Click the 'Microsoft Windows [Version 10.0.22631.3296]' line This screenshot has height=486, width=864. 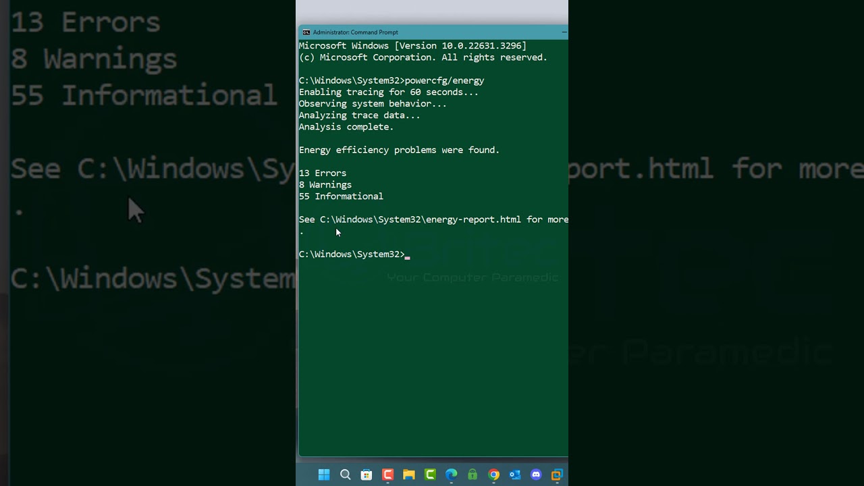[x=412, y=46]
